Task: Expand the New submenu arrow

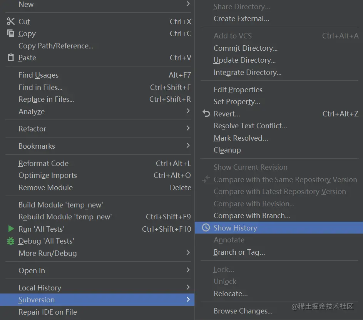Action: point(188,4)
